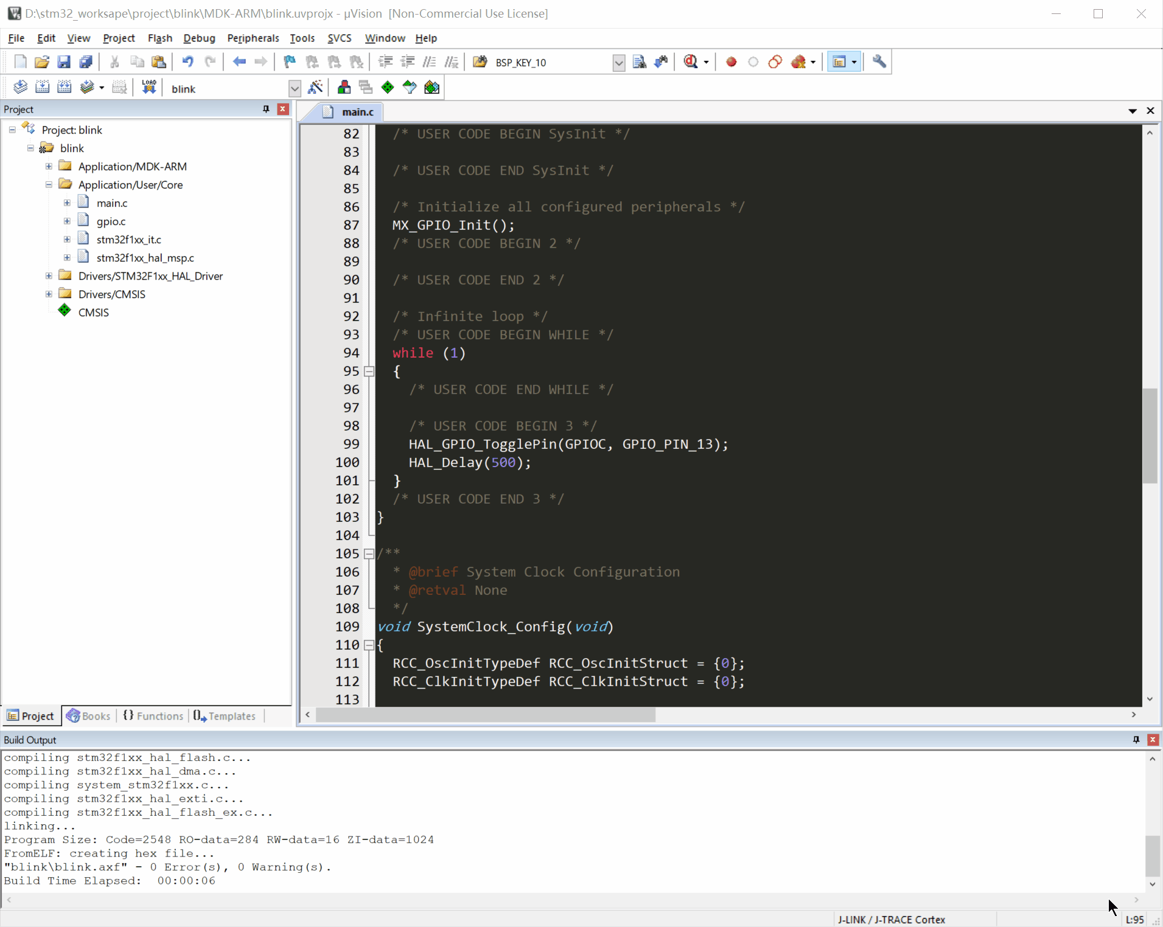Open Manage Run-Time Environment green diamond icon
1163x927 pixels.
pyautogui.click(x=388, y=88)
